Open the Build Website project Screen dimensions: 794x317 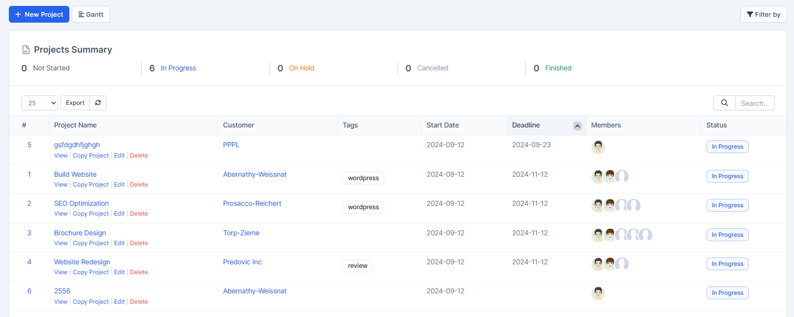click(x=75, y=174)
